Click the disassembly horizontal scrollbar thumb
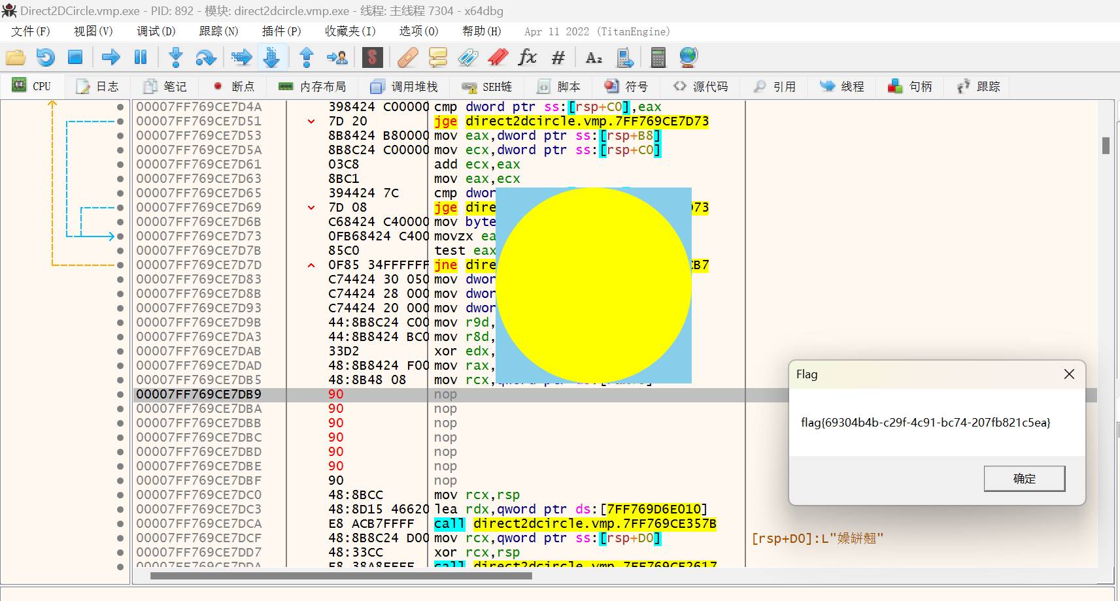 (x=340, y=576)
